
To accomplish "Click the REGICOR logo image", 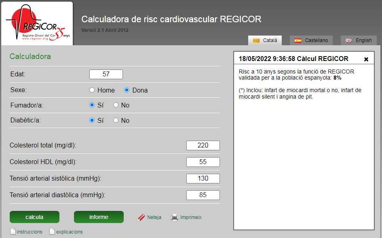I will click(x=37, y=23).
